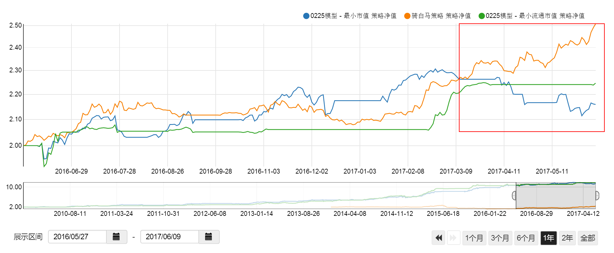Click the 2017-04-12 navigator date label
This screenshot has width=614, height=253.
point(583,214)
